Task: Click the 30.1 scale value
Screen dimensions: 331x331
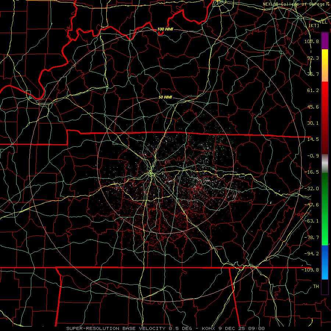Action: pos(313,123)
